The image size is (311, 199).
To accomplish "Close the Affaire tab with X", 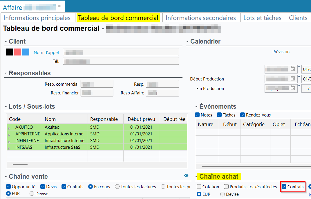I will [59, 6].
